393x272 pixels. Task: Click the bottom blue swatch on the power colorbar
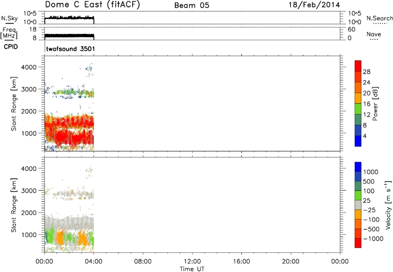tap(358, 141)
